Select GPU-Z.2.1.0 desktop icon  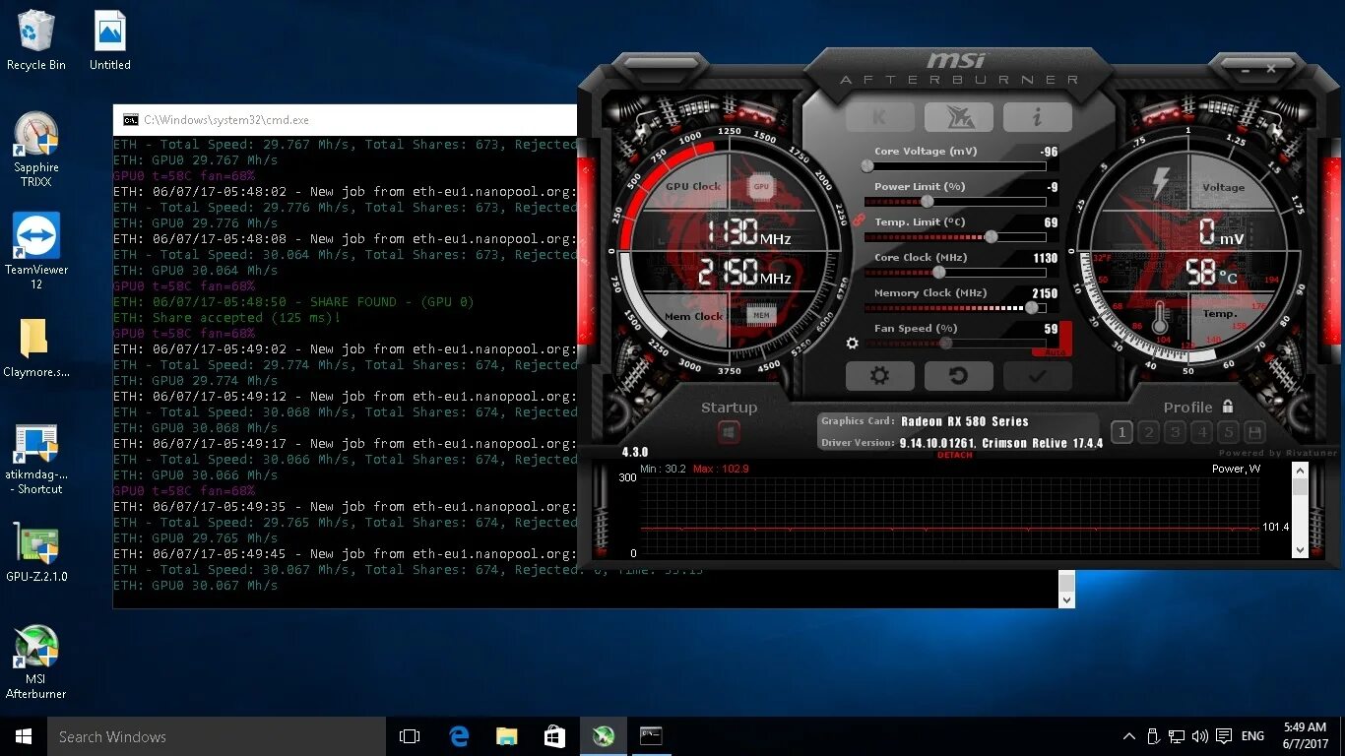pos(36,554)
